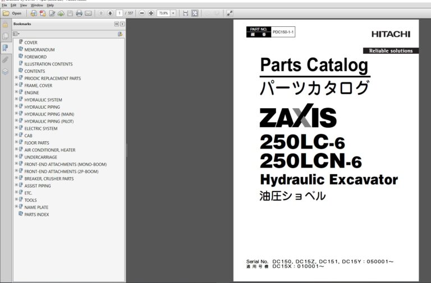Click the Parts Catalog title text
431x283 pixels.
click(x=314, y=66)
